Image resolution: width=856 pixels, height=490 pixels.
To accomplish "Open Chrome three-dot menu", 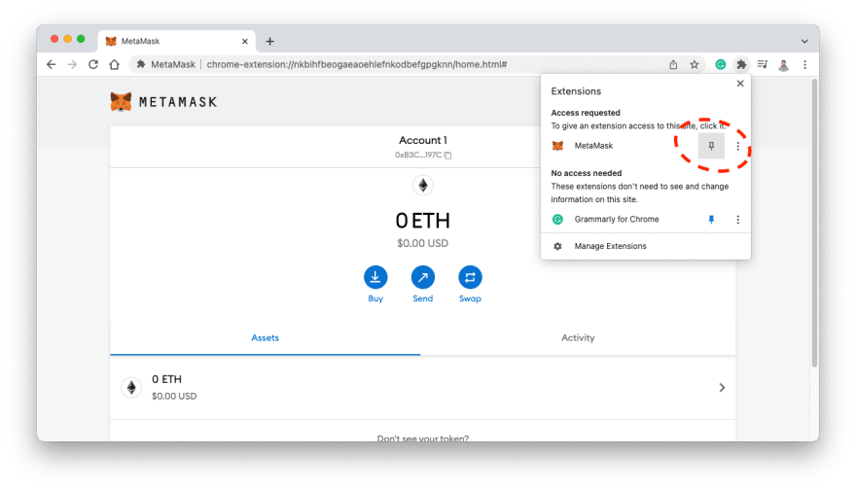I will [804, 64].
